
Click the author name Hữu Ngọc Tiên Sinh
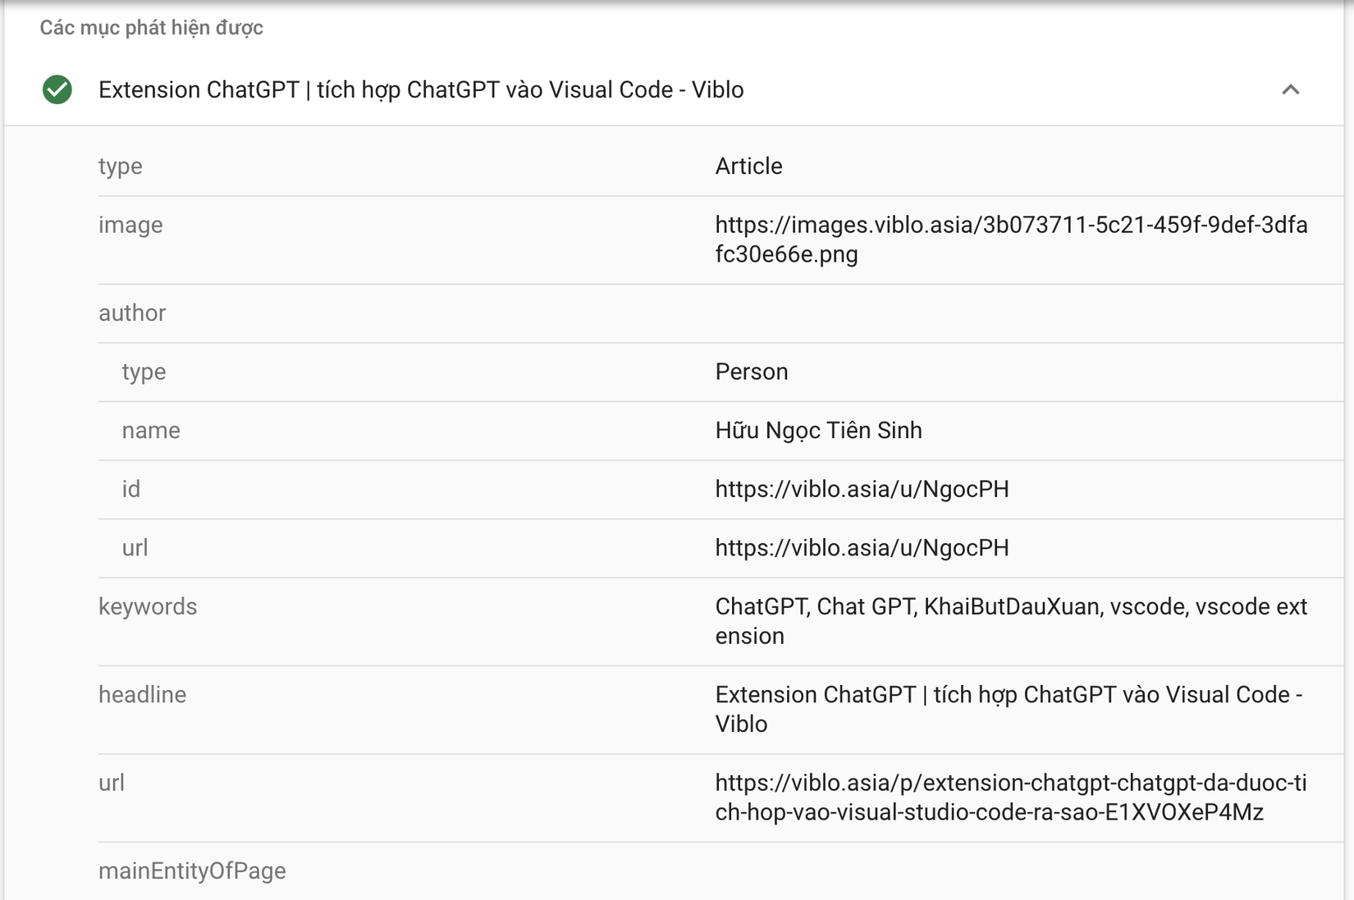coord(818,431)
